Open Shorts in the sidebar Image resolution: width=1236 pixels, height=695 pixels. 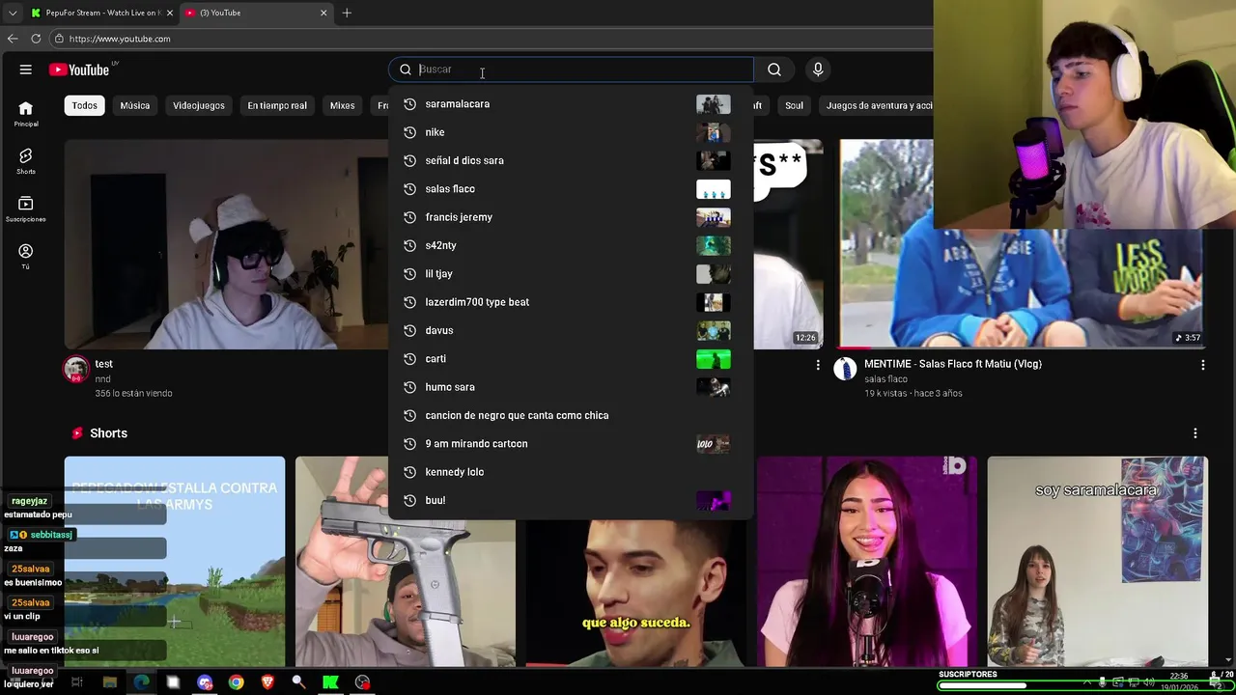tap(26, 161)
